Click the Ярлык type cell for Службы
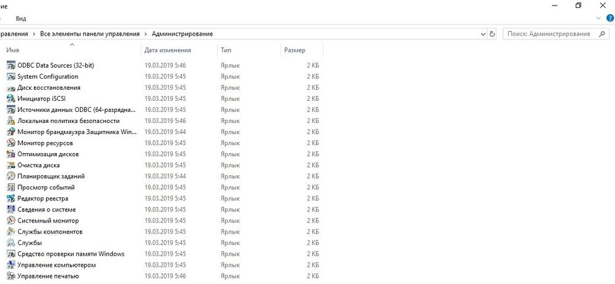This screenshot has height=284, width=615. click(230, 243)
